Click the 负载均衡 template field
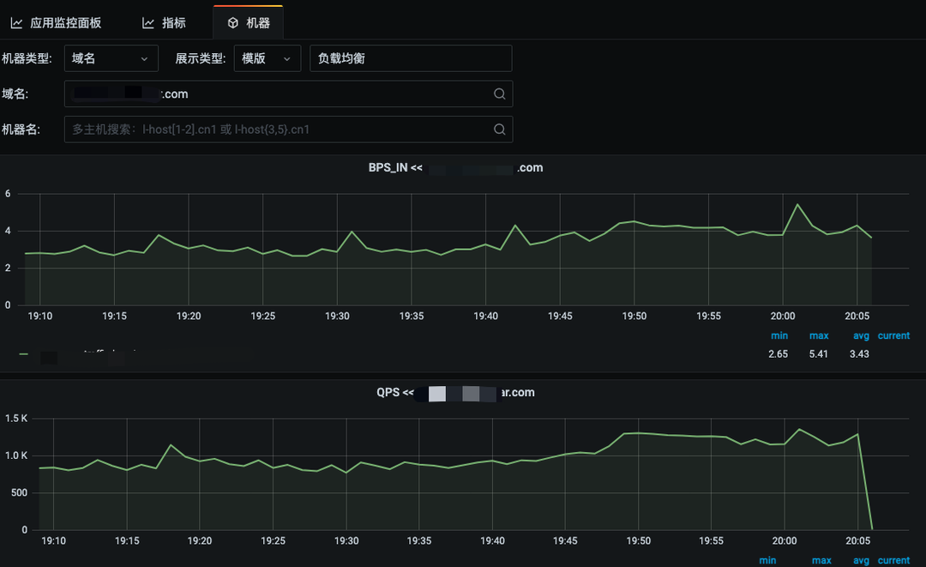The image size is (926, 567). (x=411, y=58)
